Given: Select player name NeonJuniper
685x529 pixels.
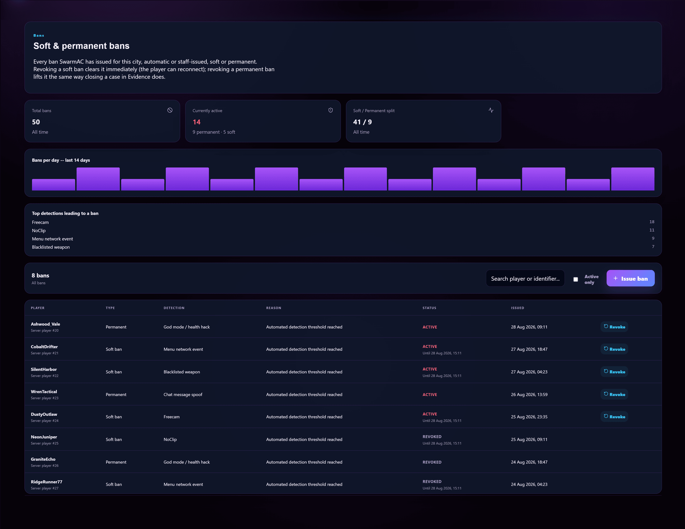Looking at the screenshot, I should pyautogui.click(x=44, y=437).
